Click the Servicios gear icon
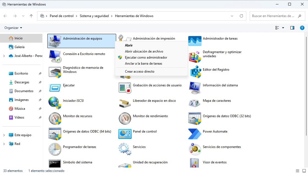Screen dimensions: 308x173 coord(125,149)
